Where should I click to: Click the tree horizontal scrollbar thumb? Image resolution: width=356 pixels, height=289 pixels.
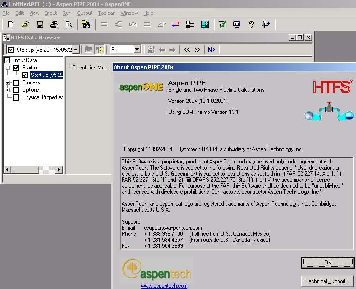tap(25, 170)
